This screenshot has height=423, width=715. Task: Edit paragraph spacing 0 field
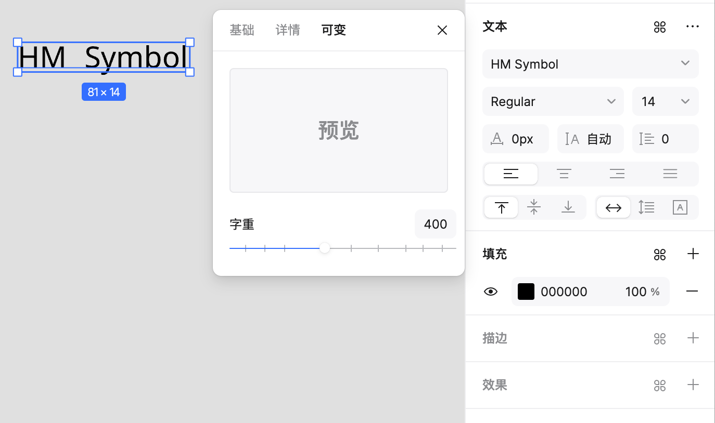pos(666,139)
